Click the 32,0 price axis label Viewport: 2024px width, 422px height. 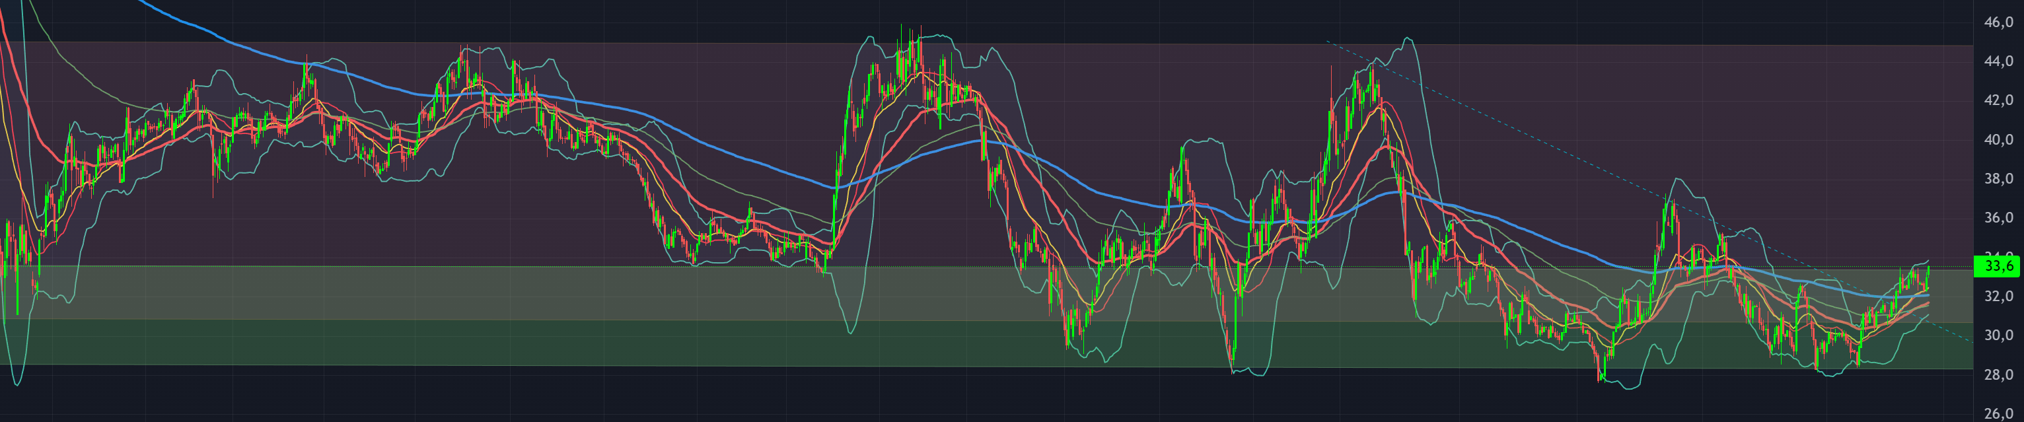1998,297
